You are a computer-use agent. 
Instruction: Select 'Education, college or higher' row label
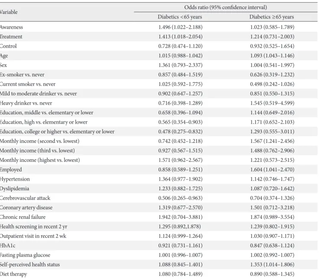coord(57,131)
